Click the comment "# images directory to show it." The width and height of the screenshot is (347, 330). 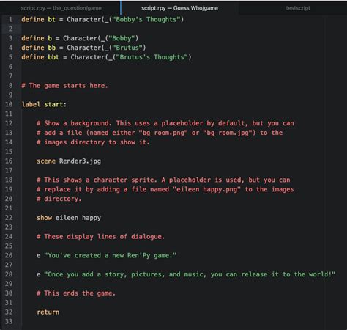pyautogui.click(x=93, y=142)
